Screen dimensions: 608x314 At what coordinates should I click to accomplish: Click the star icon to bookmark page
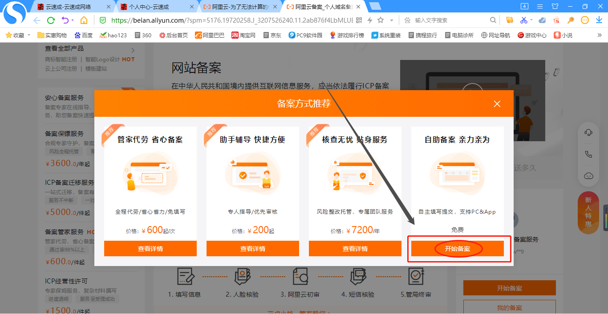coord(381,20)
